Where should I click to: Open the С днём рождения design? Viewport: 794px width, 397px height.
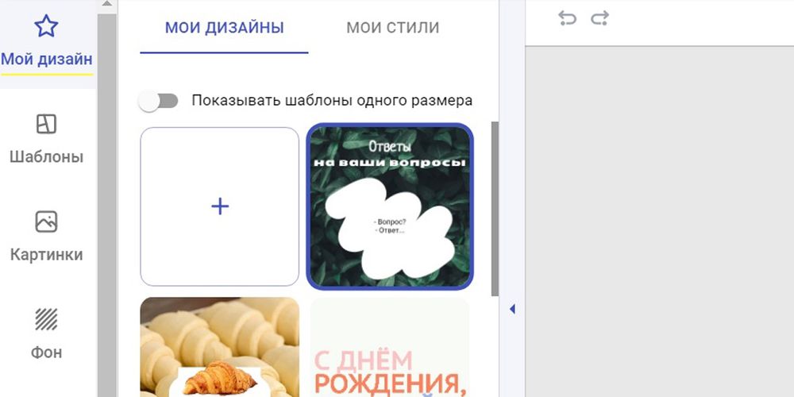pyautogui.click(x=389, y=347)
